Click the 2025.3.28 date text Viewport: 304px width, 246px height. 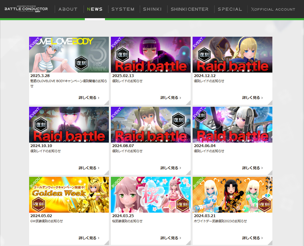pyautogui.click(x=40, y=76)
